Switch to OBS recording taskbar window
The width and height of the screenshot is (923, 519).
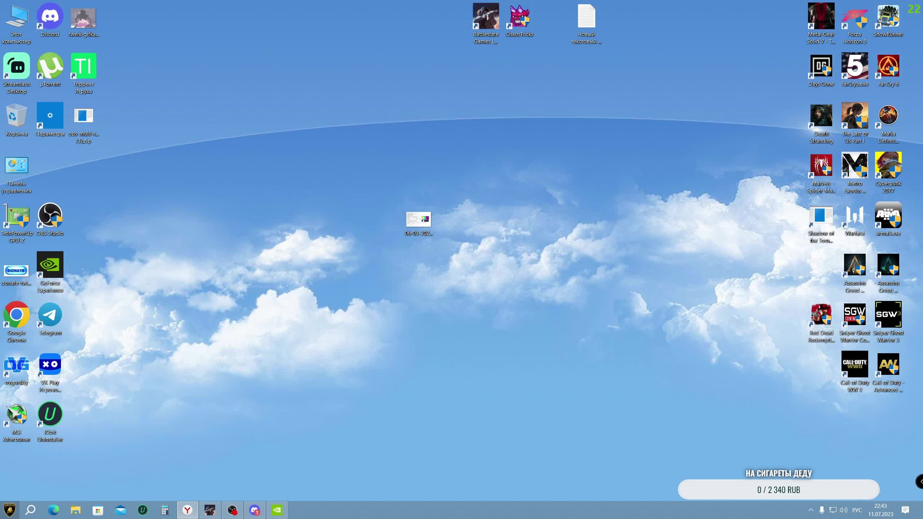232,510
